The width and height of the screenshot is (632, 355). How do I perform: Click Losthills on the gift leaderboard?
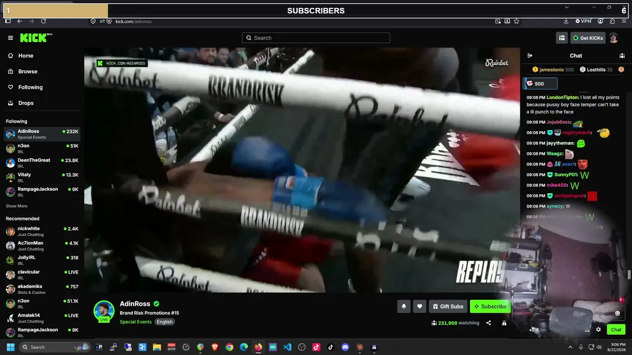click(x=596, y=70)
